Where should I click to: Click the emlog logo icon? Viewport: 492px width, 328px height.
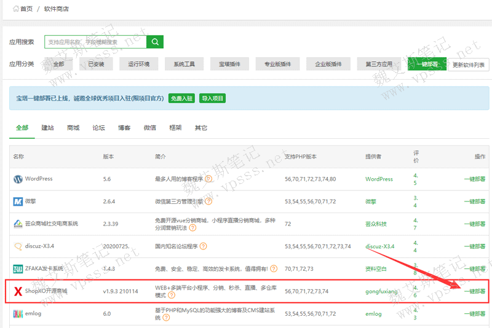tap(18, 314)
